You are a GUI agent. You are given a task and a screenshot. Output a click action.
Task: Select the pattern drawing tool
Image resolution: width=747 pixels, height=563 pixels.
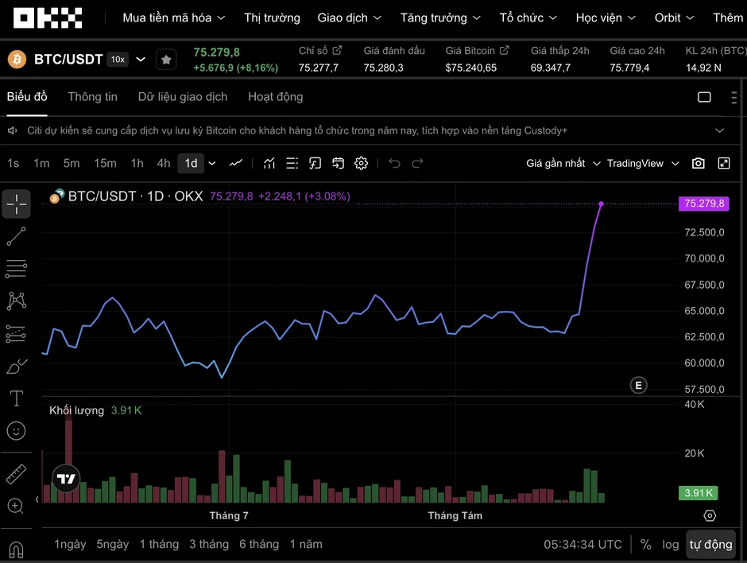(x=16, y=301)
